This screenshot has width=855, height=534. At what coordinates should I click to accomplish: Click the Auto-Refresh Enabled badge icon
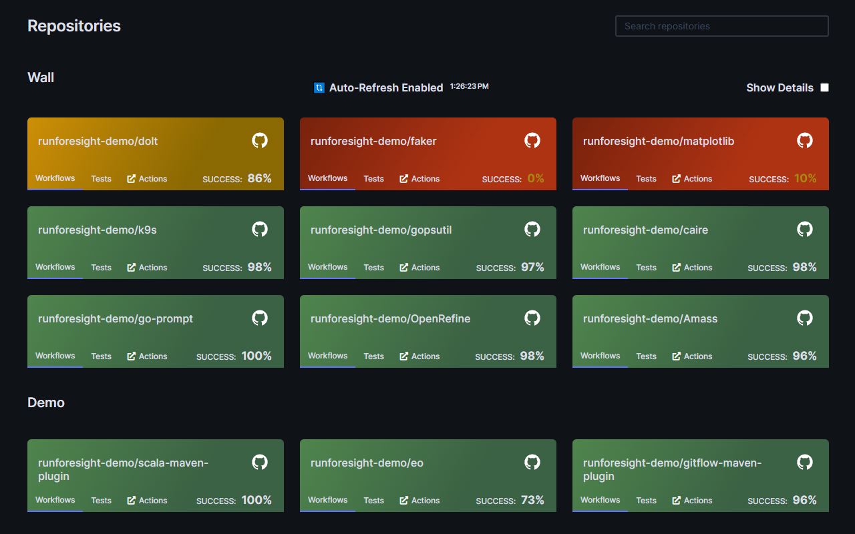(x=319, y=87)
